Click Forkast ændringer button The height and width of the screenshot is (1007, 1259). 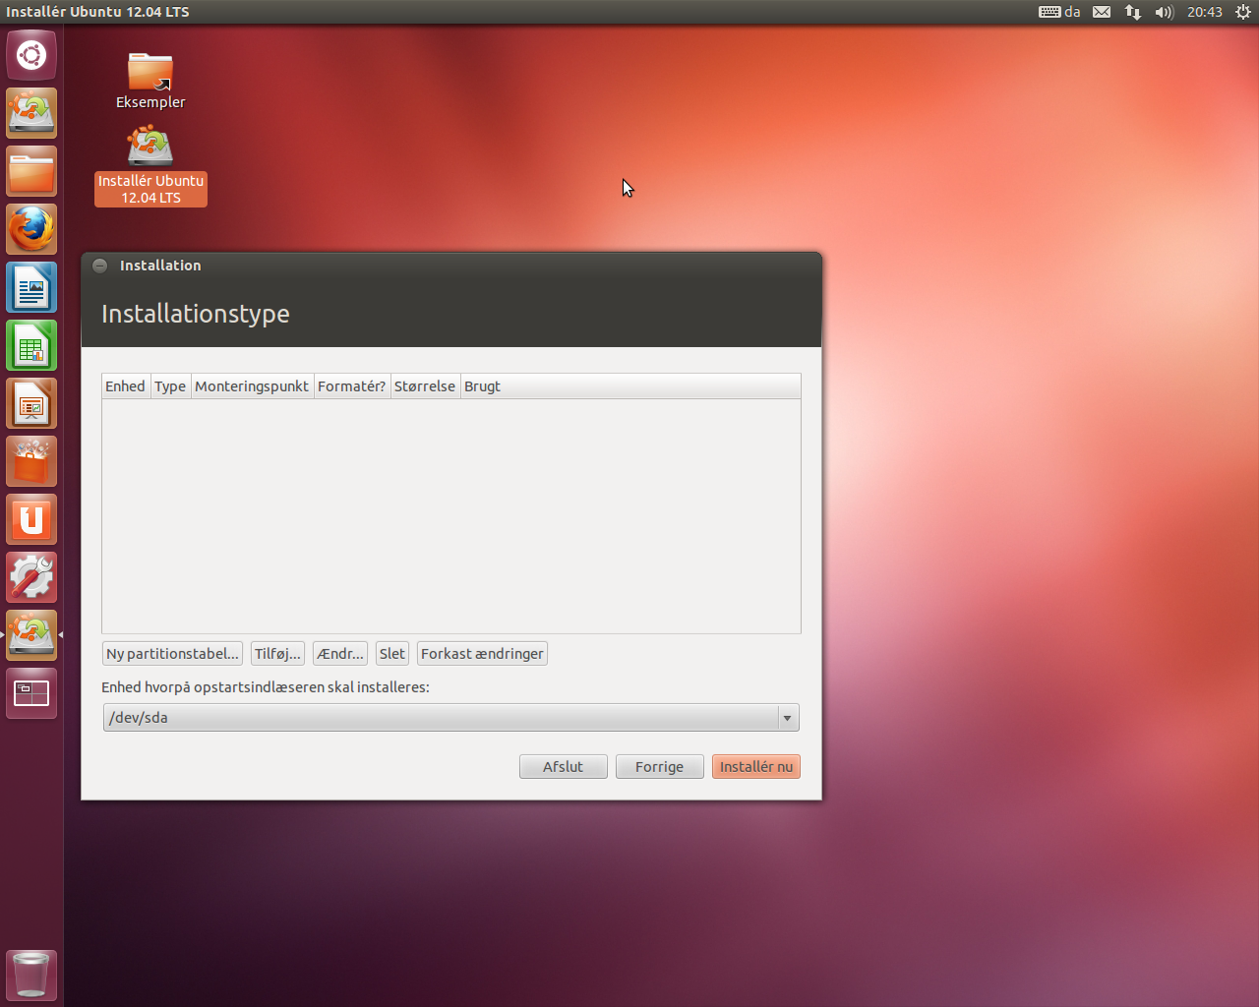tap(482, 654)
